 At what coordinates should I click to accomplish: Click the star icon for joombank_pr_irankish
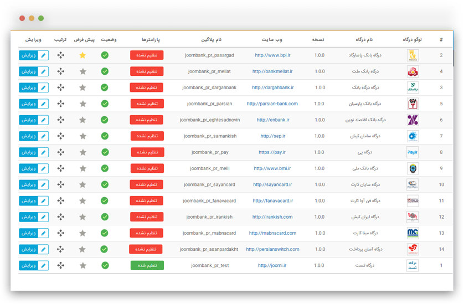pos(83,217)
